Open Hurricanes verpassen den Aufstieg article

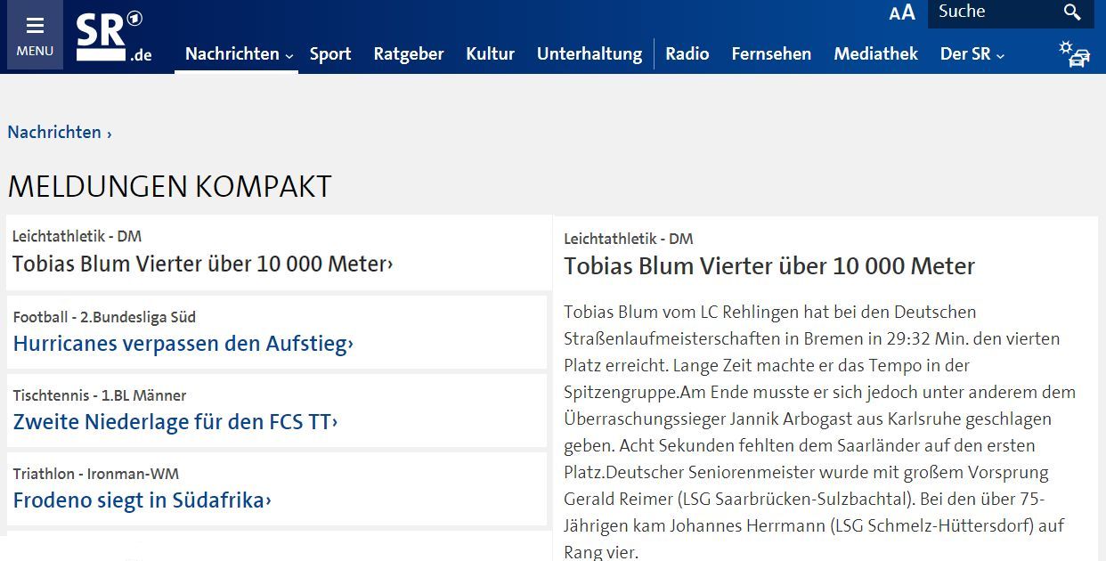coord(183,343)
